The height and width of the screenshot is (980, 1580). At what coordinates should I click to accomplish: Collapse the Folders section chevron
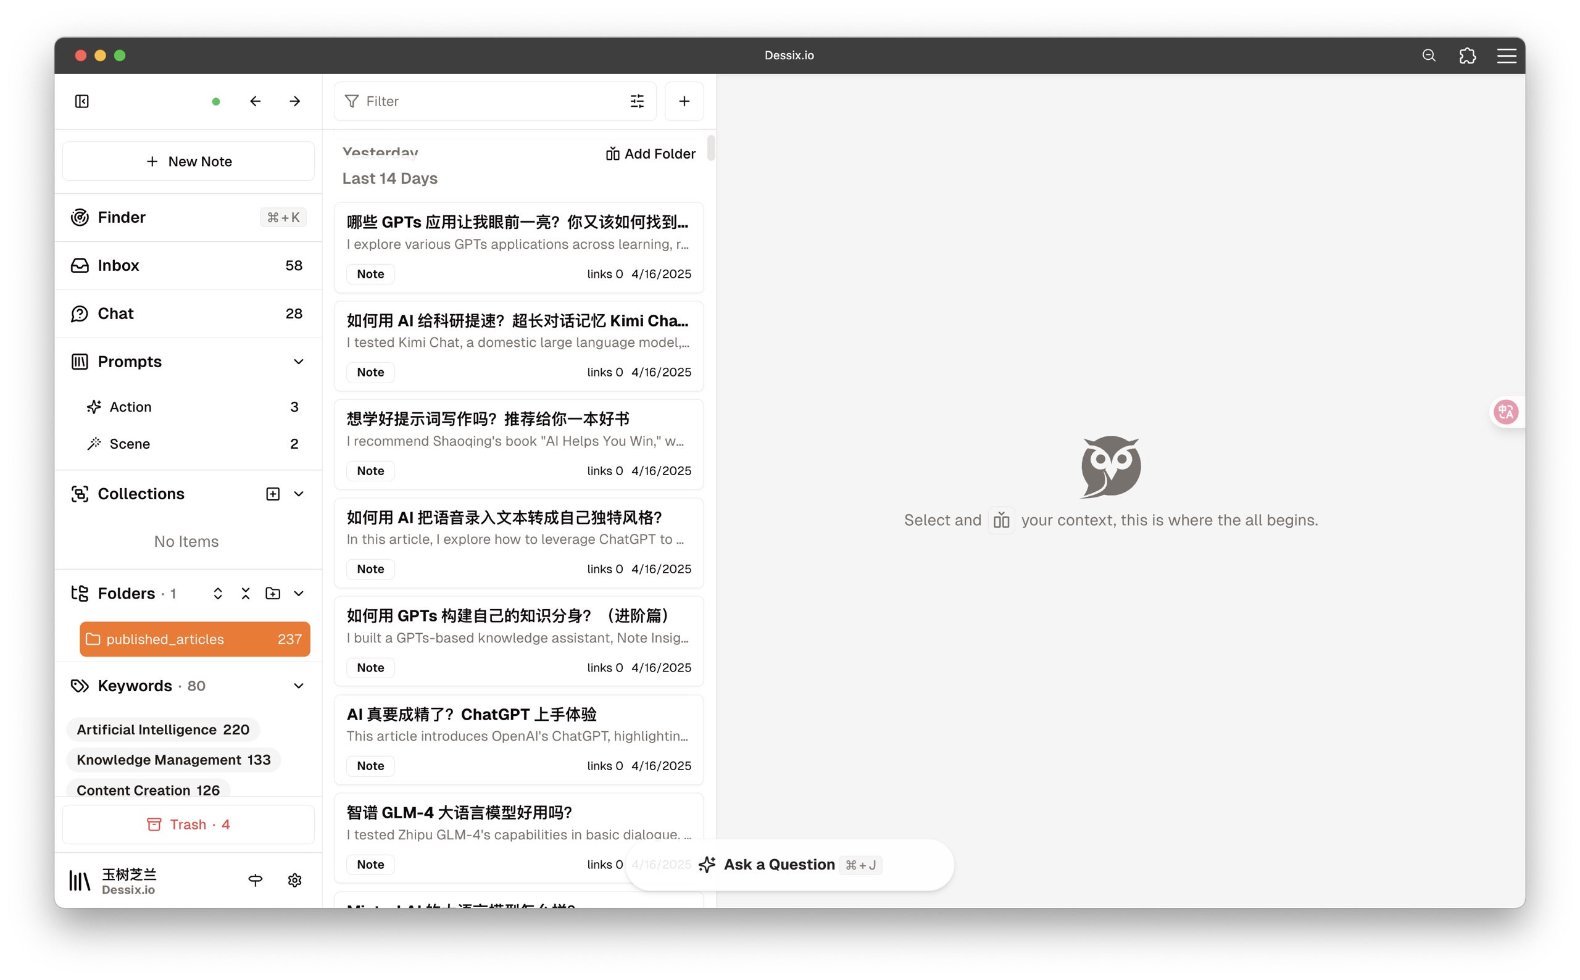coord(299,594)
